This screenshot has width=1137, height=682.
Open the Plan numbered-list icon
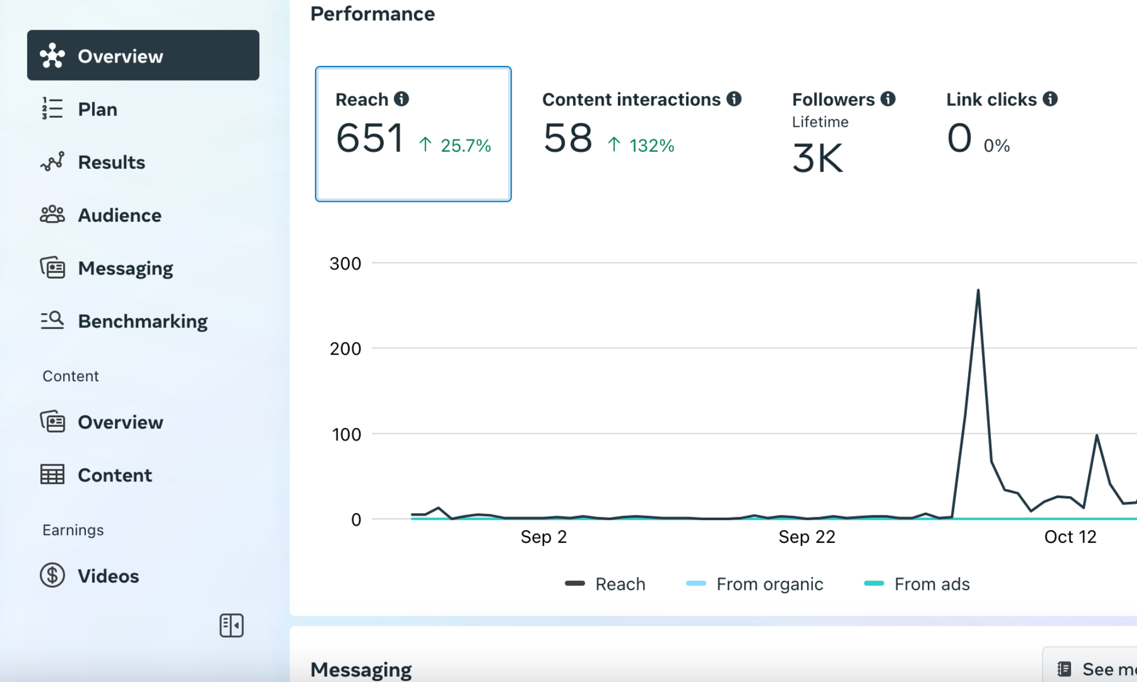[x=52, y=109]
